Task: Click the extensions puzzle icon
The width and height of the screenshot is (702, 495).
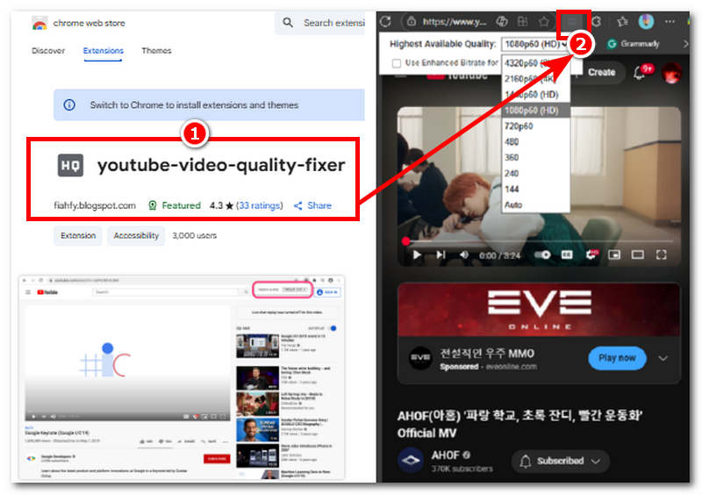Action: [597, 21]
